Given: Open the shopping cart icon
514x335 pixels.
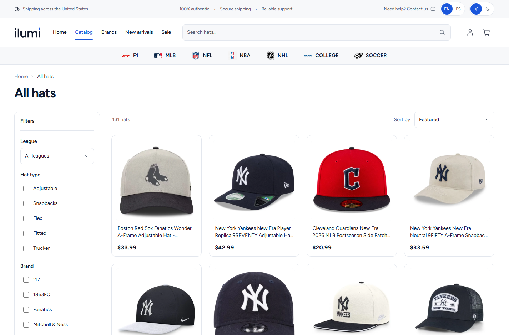Looking at the screenshot, I should click(486, 32).
